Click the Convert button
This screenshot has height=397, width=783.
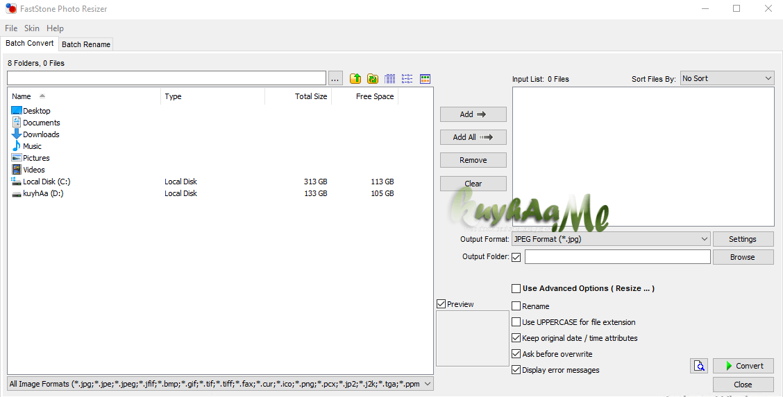743,366
